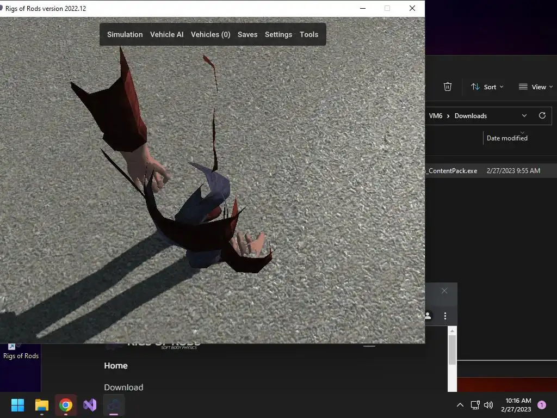Open the network status tray icon
This screenshot has width=557, height=418.
click(475, 405)
